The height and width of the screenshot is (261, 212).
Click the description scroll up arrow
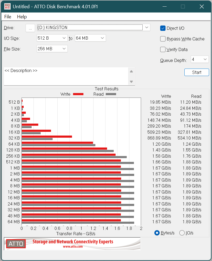[131, 71]
